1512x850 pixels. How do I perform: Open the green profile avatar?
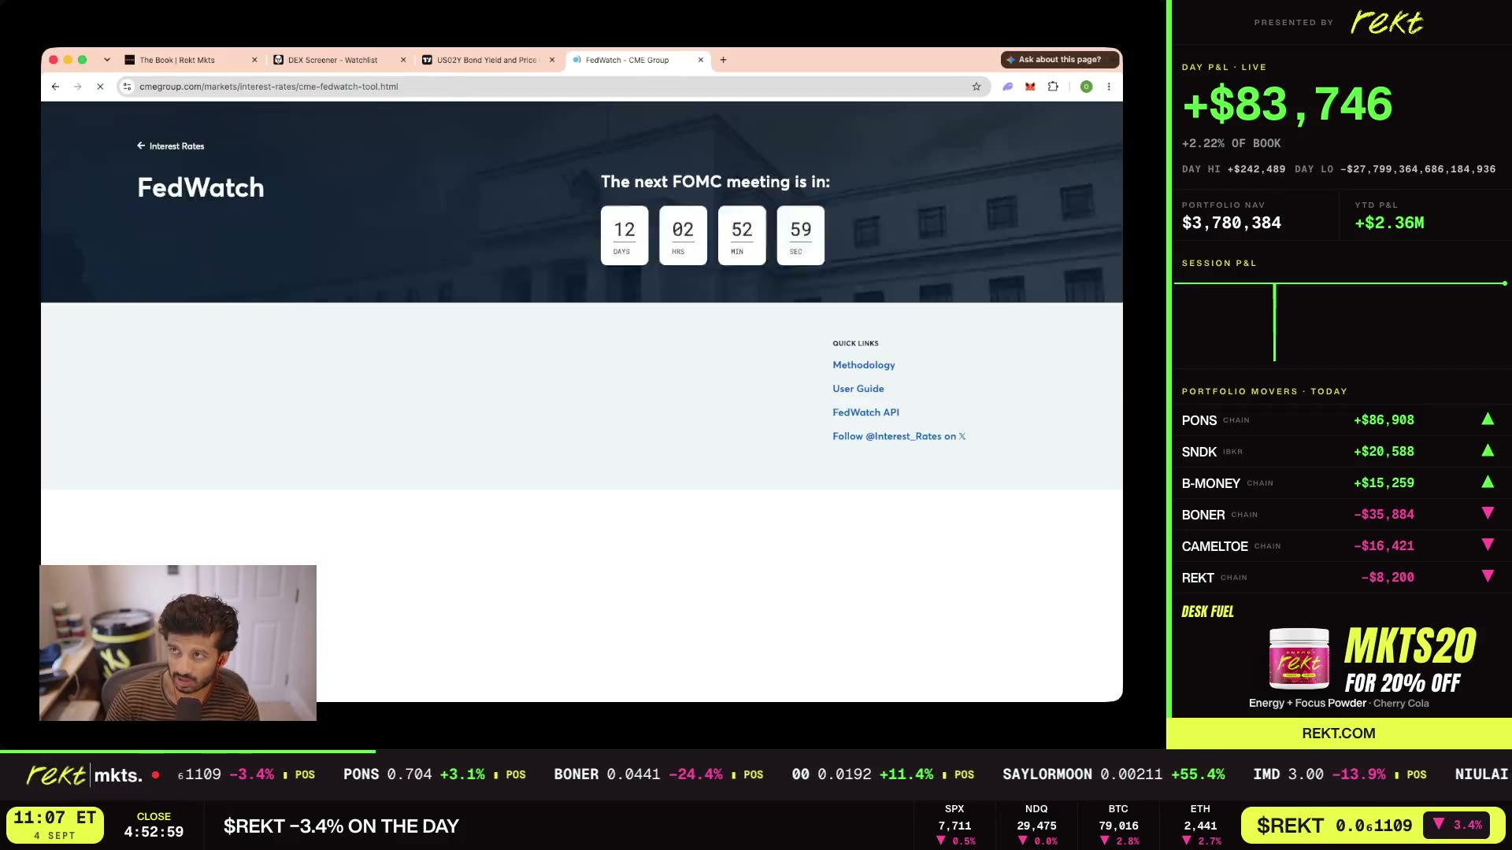coord(1086,87)
